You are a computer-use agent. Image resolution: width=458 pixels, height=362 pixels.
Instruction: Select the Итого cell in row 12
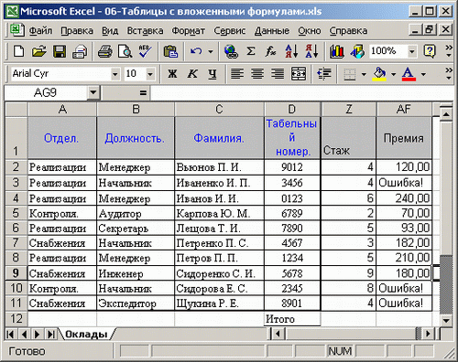tap(292, 319)
